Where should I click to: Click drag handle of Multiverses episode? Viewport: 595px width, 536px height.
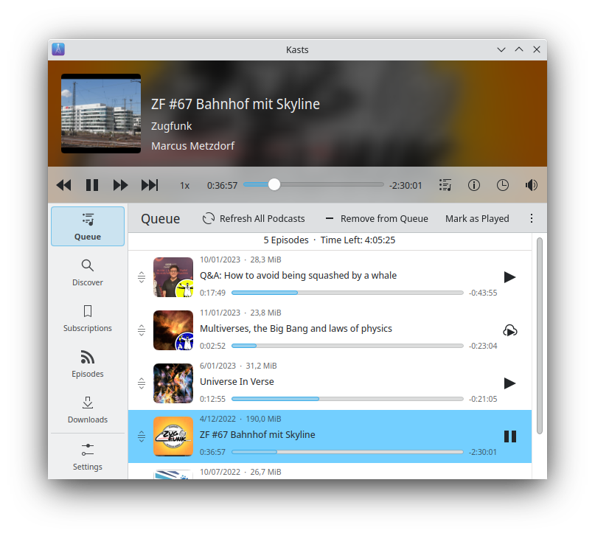click(142, 330)
